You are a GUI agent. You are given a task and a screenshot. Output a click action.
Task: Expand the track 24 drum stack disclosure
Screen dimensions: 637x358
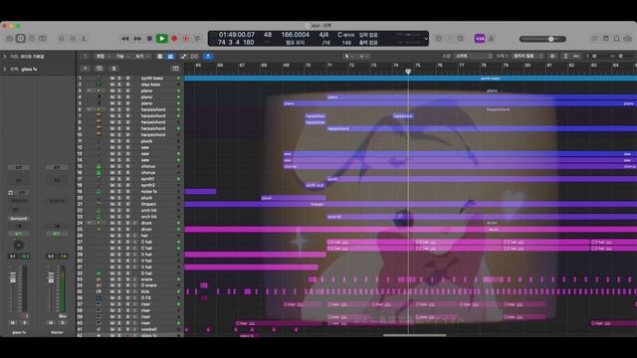[89, 223]
